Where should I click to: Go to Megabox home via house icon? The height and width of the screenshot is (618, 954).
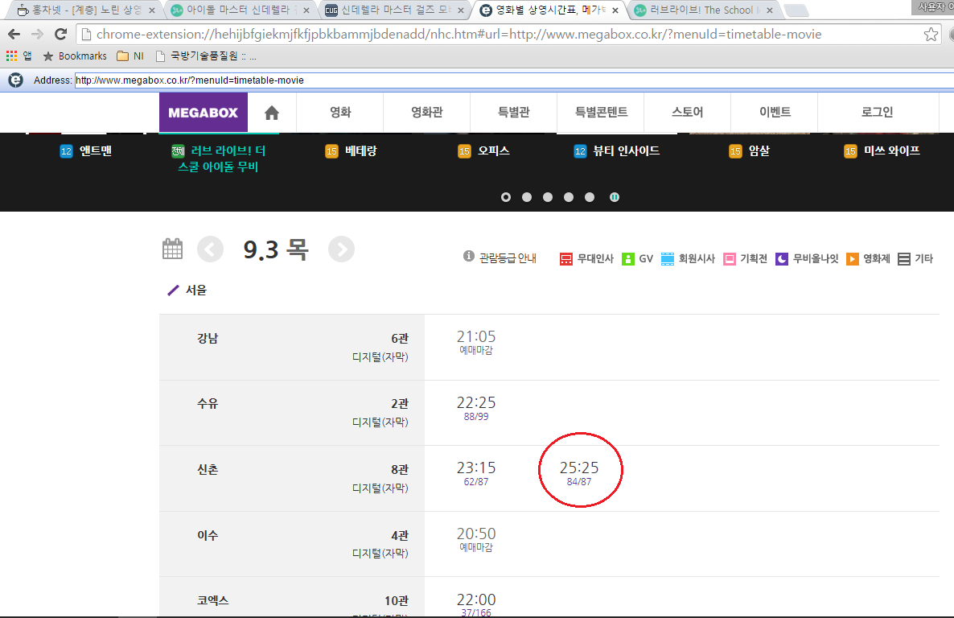(272, 113)
